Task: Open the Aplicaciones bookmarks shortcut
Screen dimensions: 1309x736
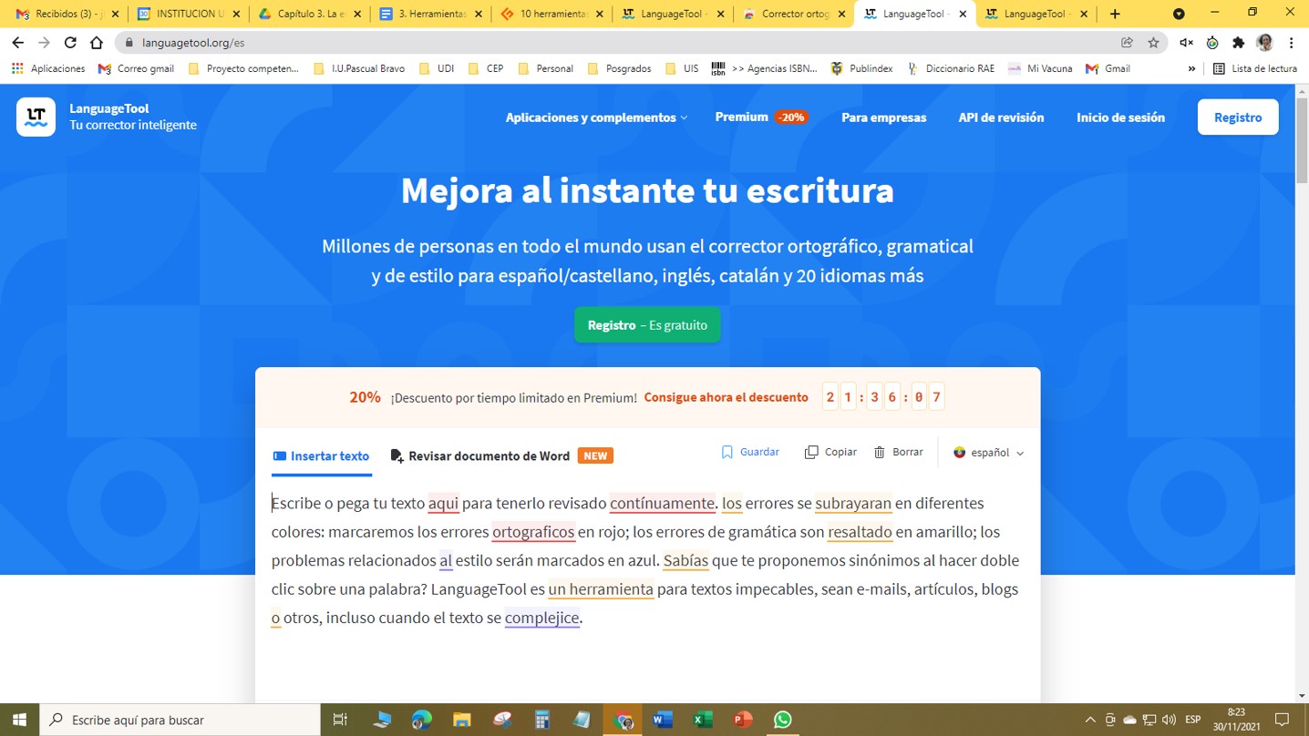Action: (48, 68)
